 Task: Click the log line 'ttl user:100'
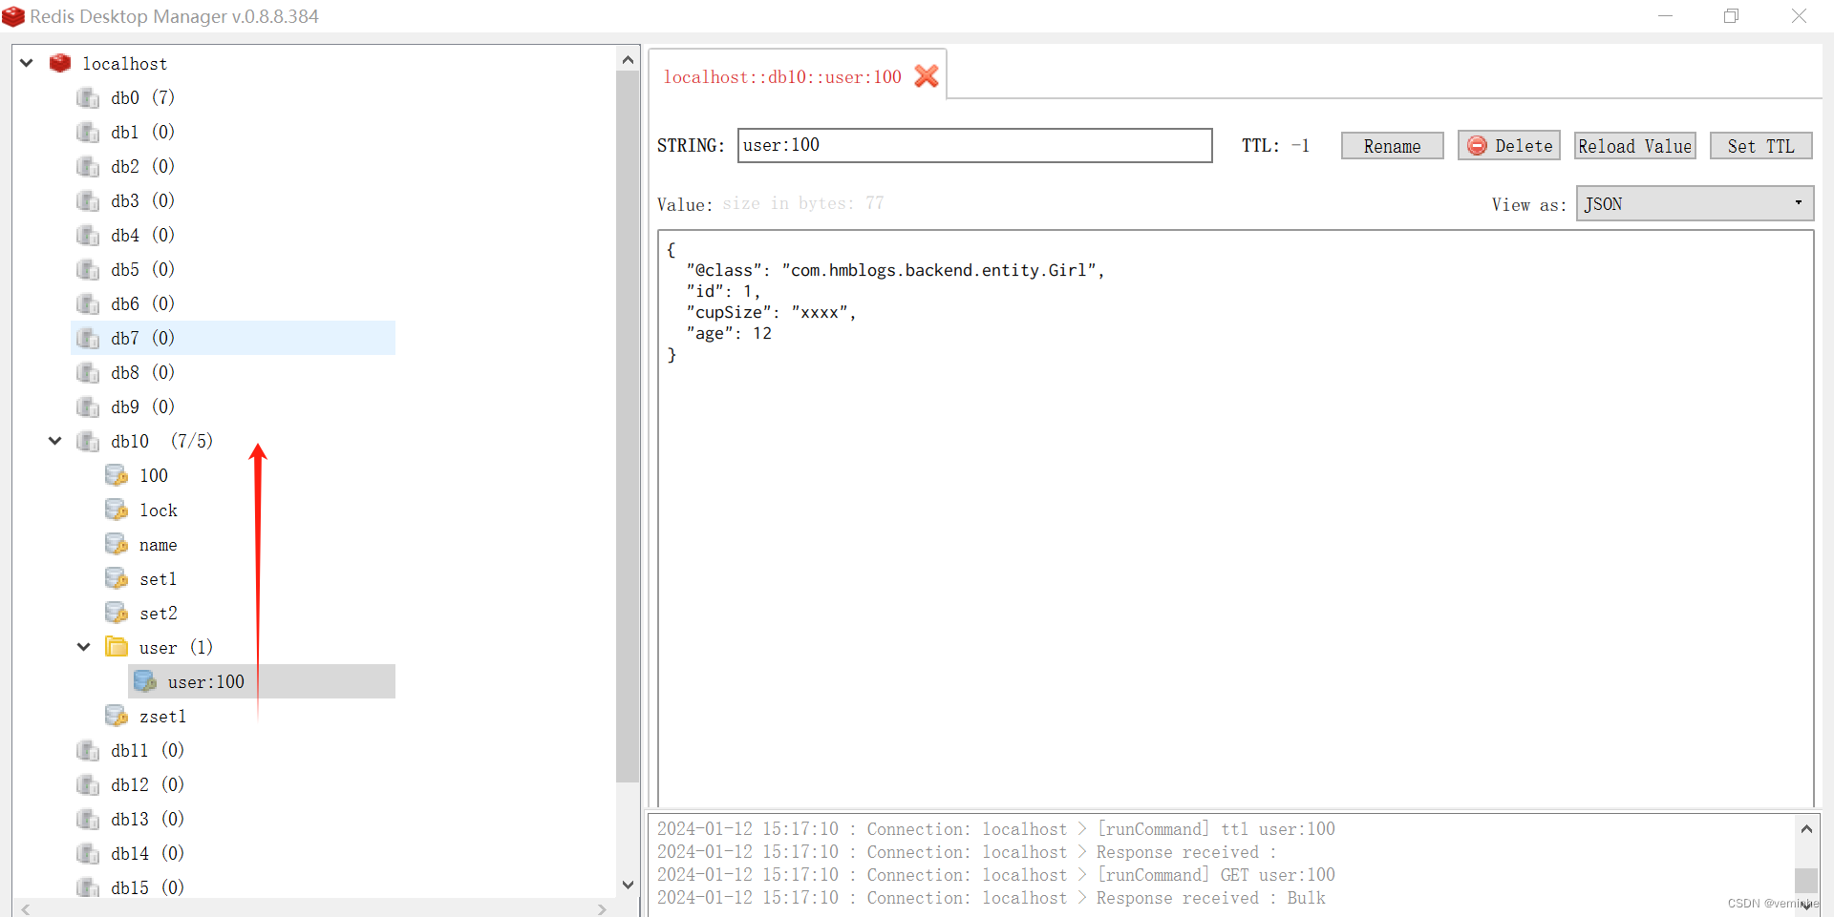996,829
